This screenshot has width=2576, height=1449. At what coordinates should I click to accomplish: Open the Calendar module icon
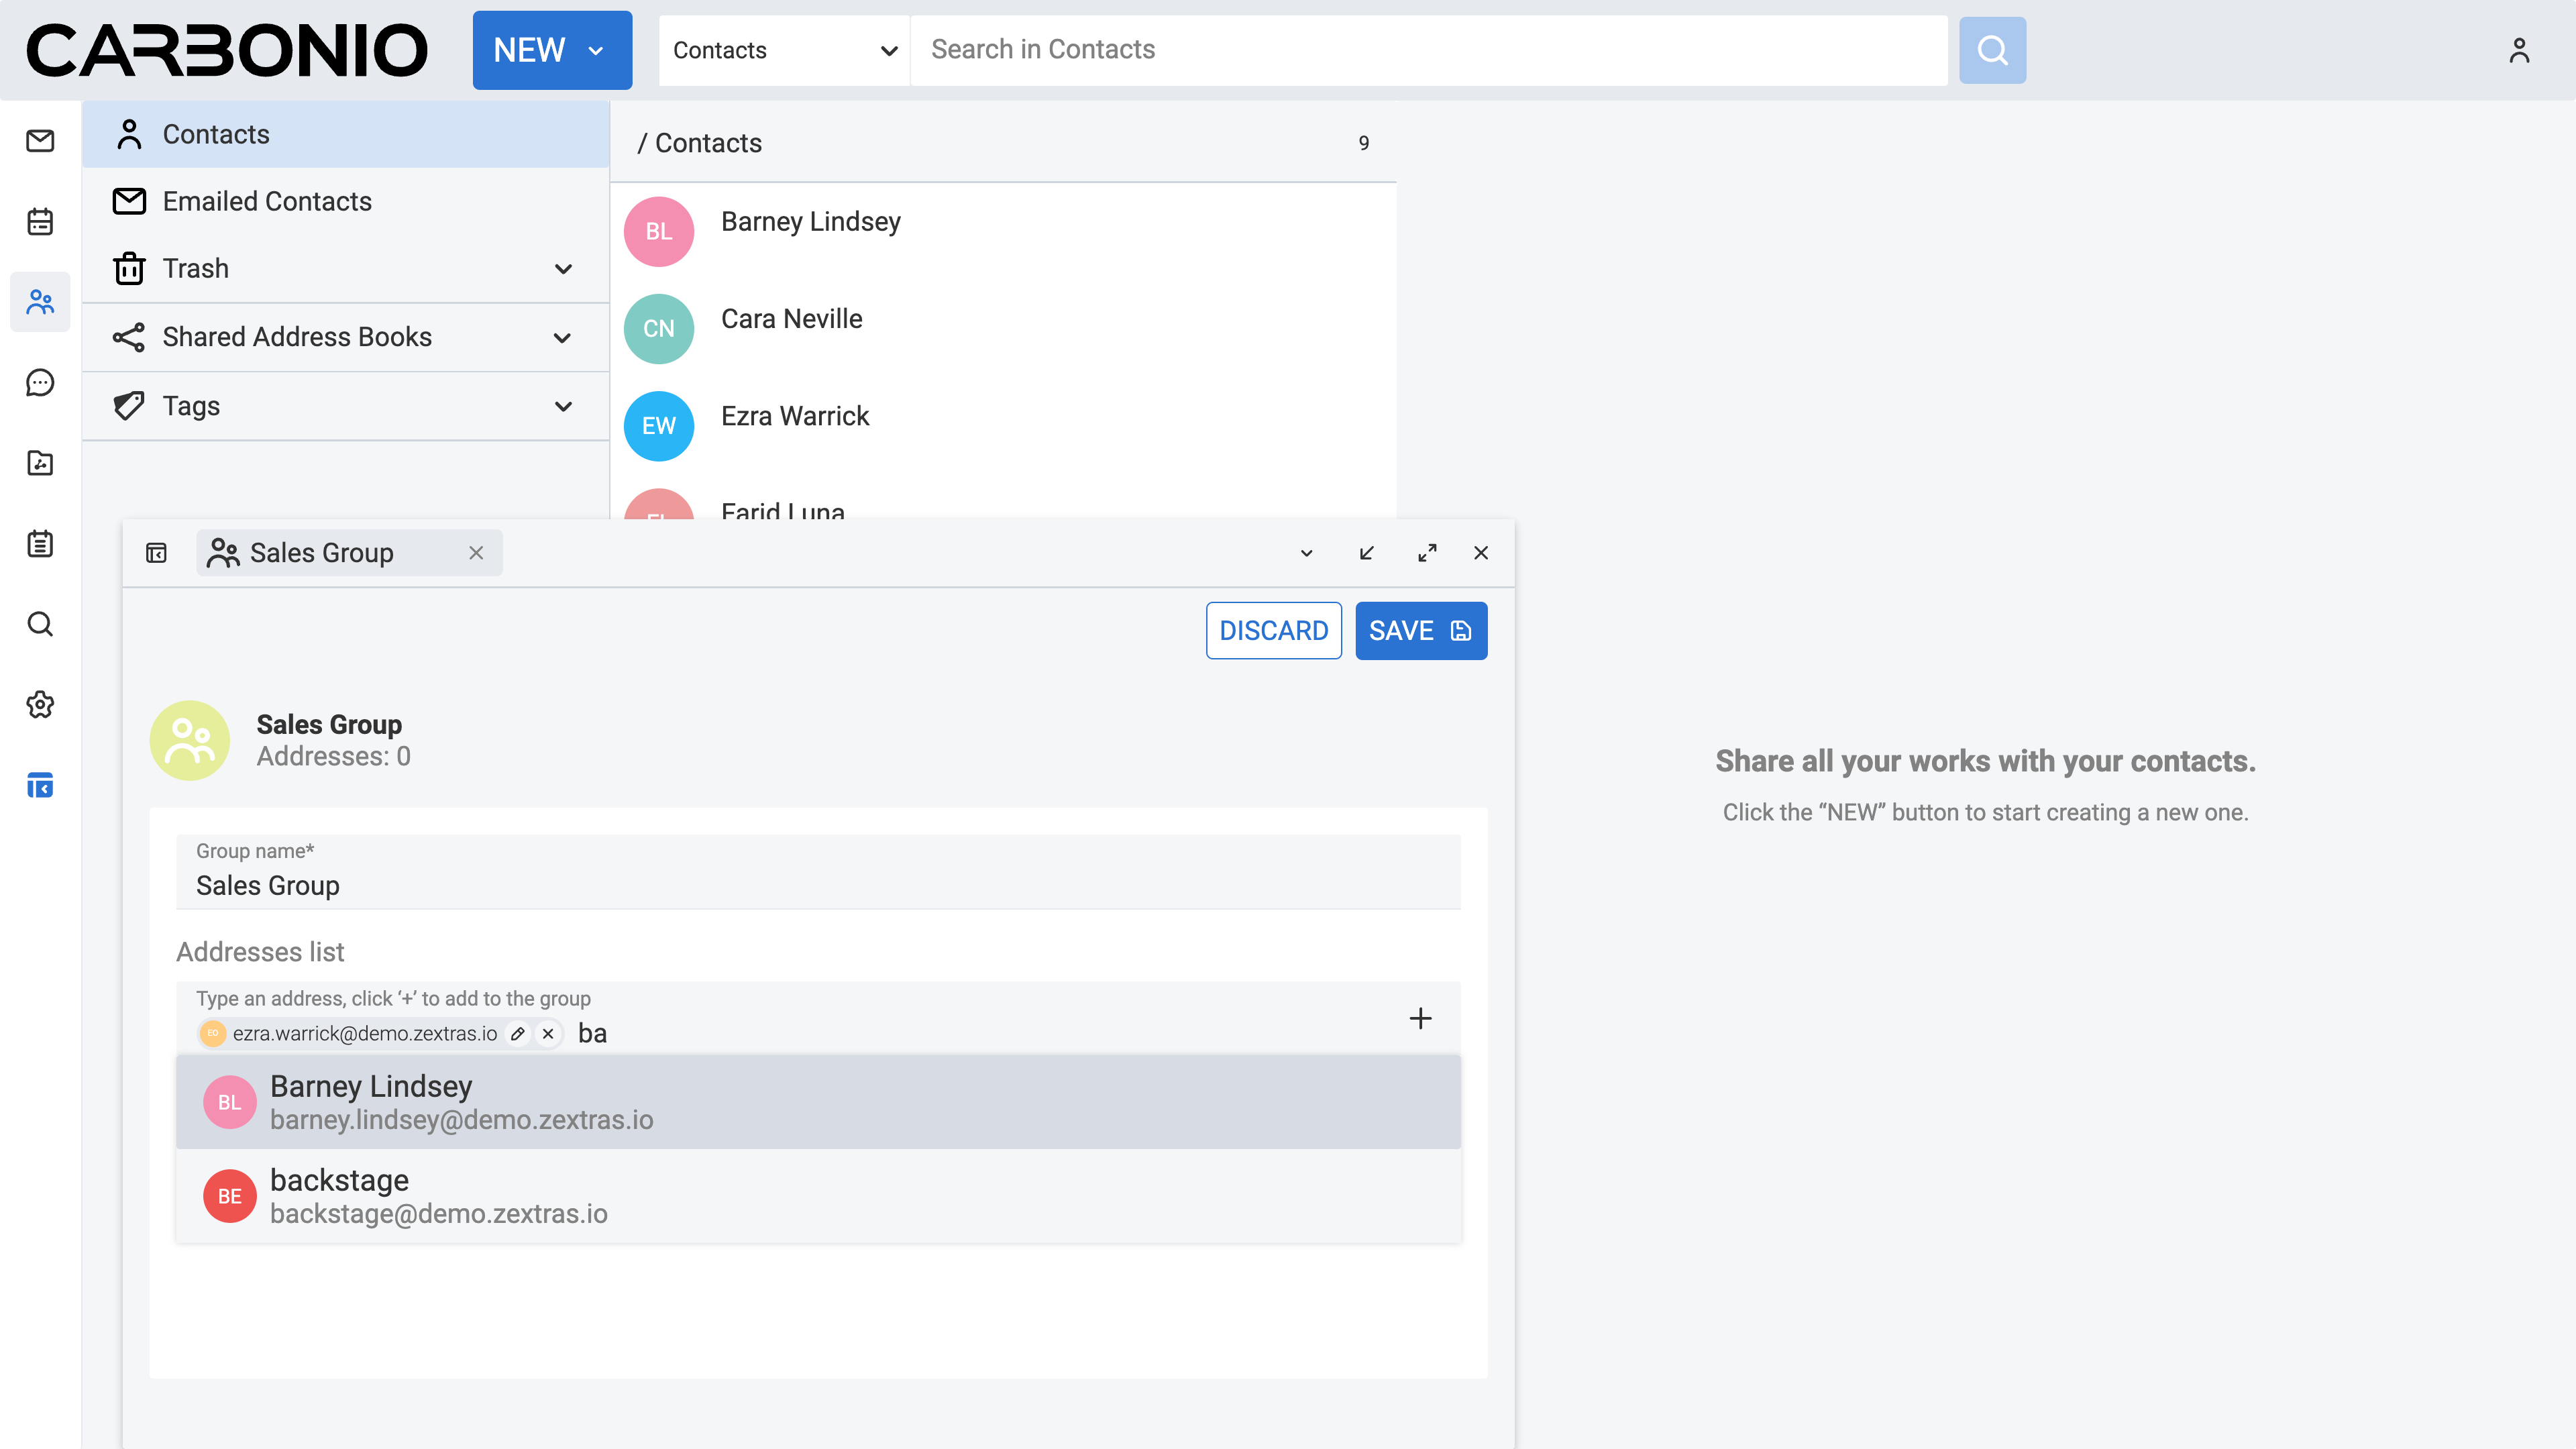(x=40, y=221)
